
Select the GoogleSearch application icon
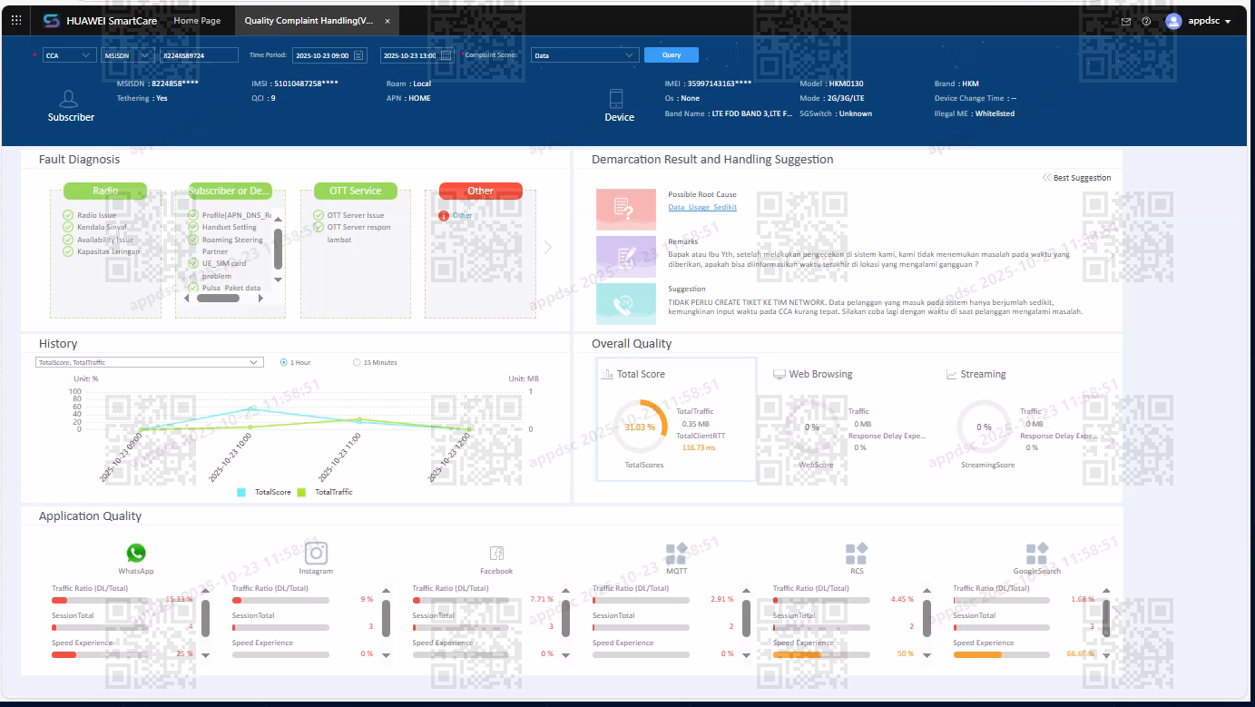(x=1036, y=553)
